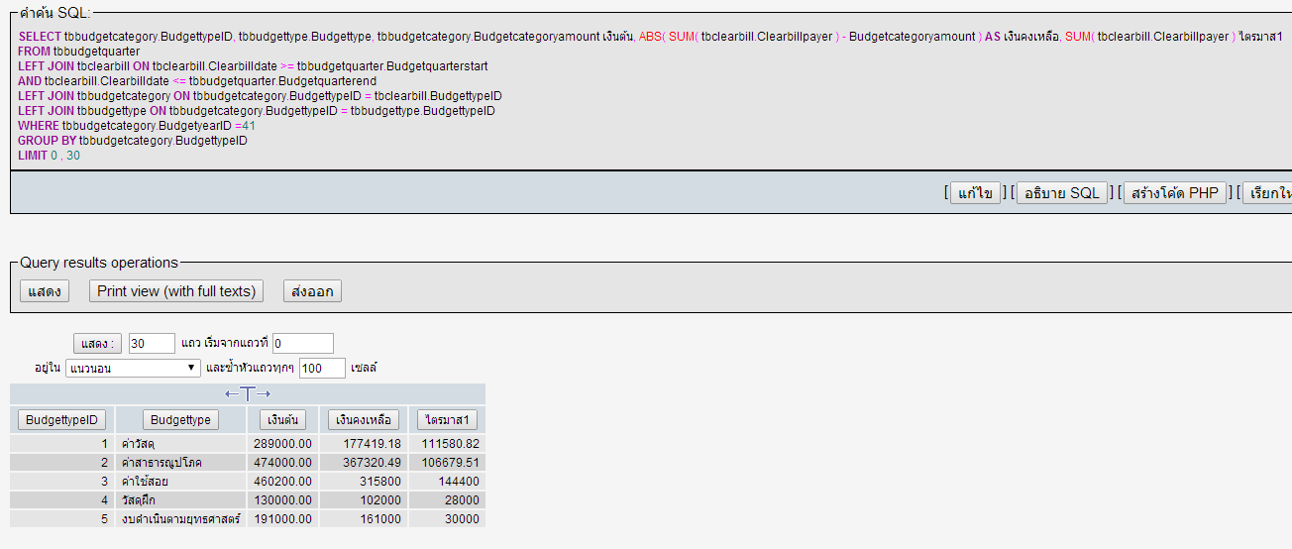Image resolution: width=1292 pixels, height=549 pixels.
Task: Click the 111580.82 cell
Action: pos(447,444)
